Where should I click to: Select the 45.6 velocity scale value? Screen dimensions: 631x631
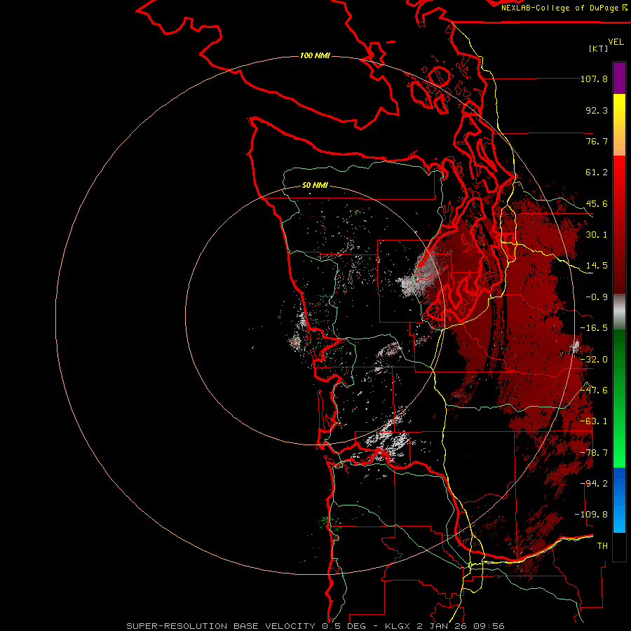pyautogui.click(x=597, y=203)
